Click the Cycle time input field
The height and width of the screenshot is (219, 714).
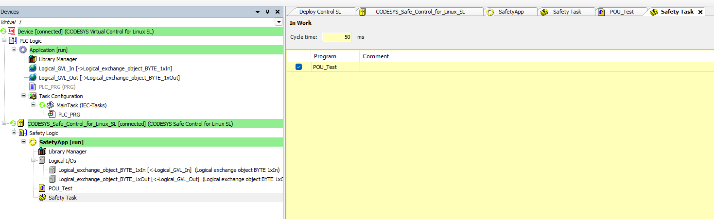coord(337,37)
